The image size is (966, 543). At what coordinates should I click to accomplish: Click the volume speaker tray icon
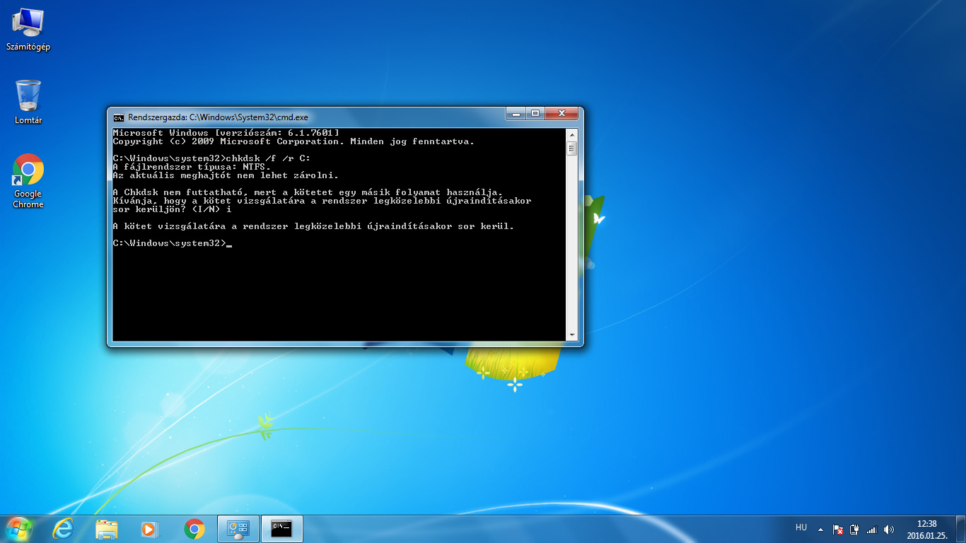click(x=889, y=530)
